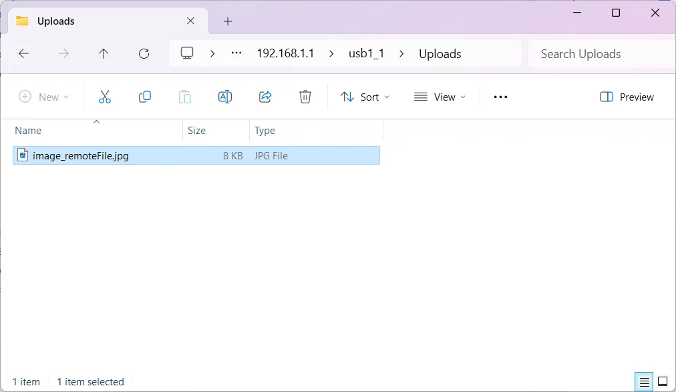The image size is (676, 392).
Task: Refresh the Uploads folder
Action: (x=144, y=53)
